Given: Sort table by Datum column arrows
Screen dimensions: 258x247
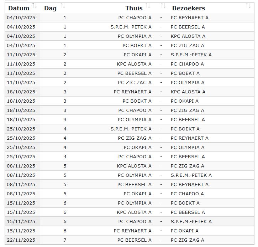Looking at the screenshot, I should (34, 6).
